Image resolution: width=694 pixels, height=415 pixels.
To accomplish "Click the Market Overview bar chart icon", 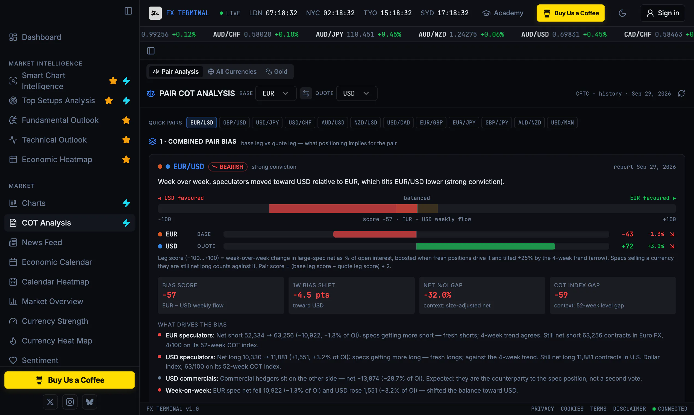I will click(x=13, y=301).
